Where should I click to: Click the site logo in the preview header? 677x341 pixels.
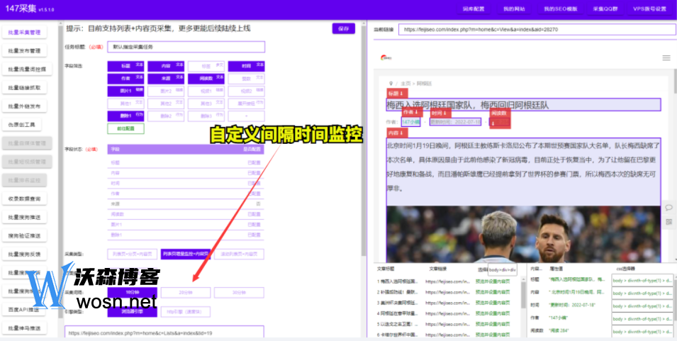(x=386, y=57)
